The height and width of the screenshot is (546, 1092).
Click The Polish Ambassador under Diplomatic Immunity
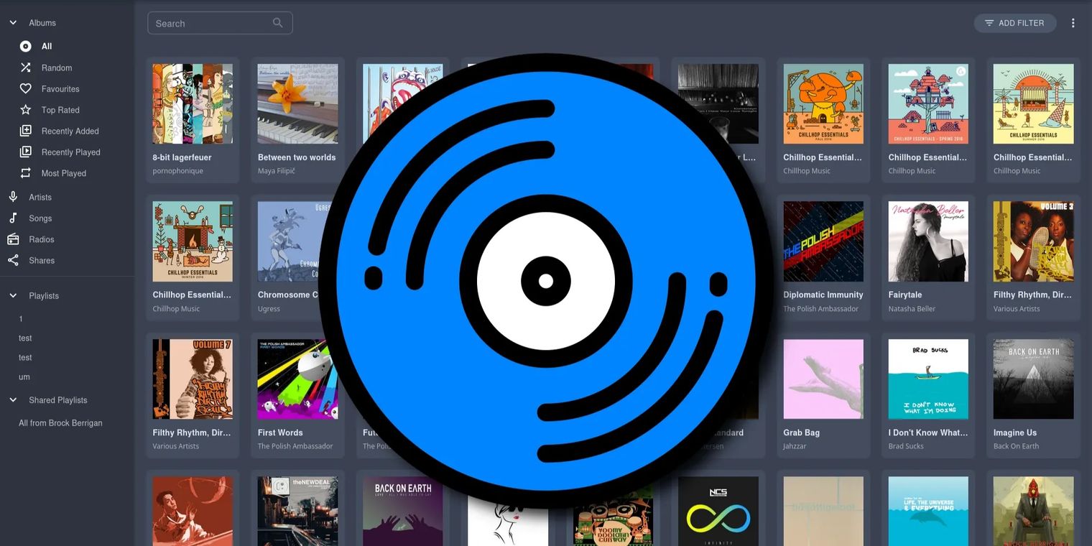tap(821, 309)
